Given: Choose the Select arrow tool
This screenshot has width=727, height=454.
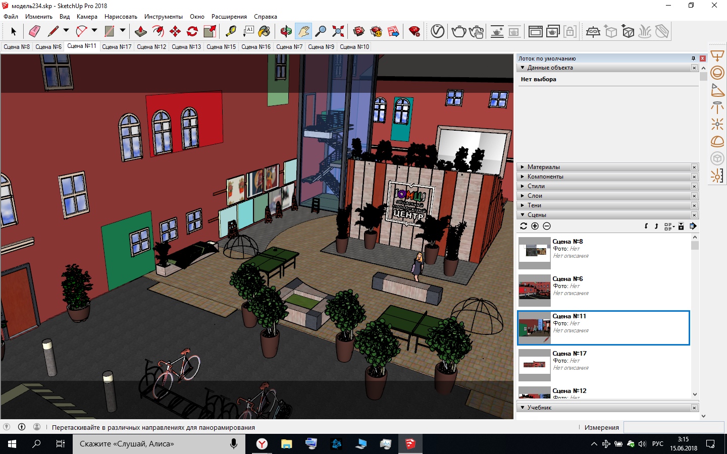Looking at the screenshot, I should 14,31.
